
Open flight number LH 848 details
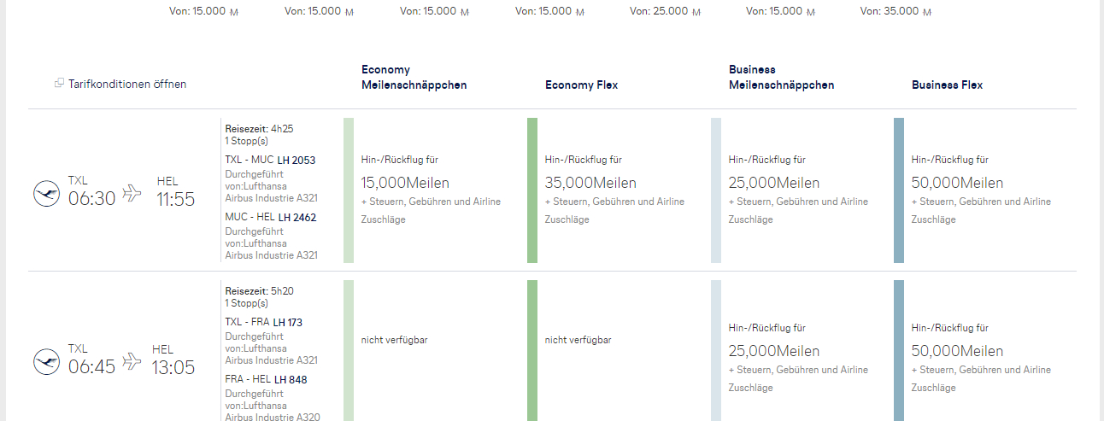coord(289,379)
